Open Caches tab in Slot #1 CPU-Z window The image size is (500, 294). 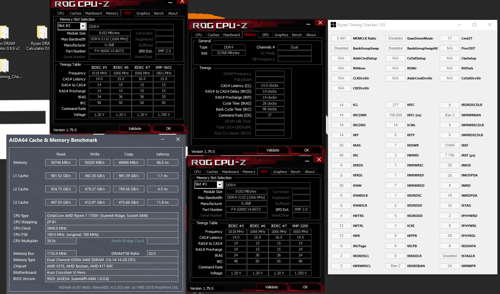click(212, 172)
